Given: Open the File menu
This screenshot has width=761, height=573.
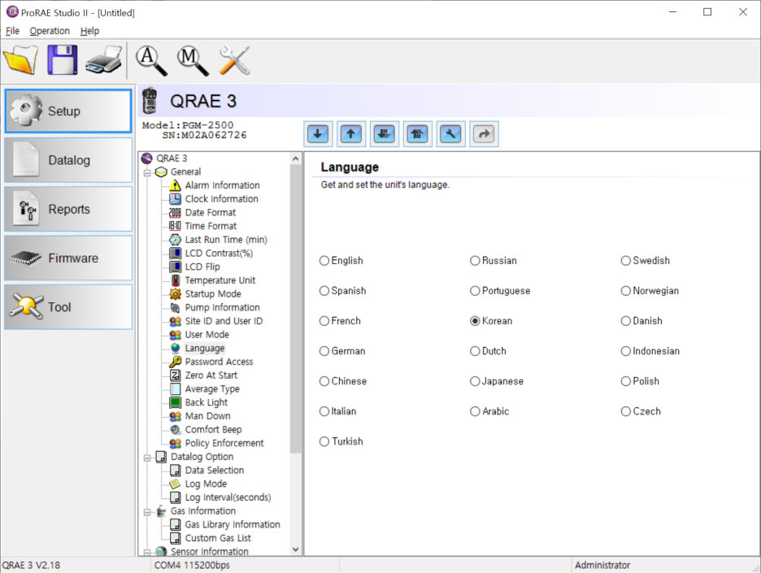Looking at the screenshot, I should click(13, 31).
